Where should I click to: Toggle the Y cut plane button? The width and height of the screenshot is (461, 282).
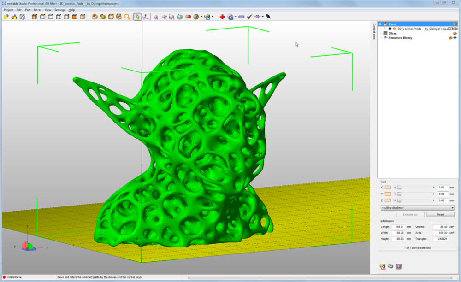point(388,194)
